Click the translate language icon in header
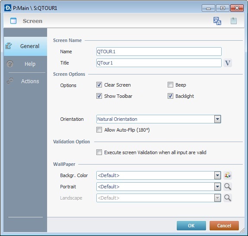Screen dimensions: 248x236 click(217, 21)
